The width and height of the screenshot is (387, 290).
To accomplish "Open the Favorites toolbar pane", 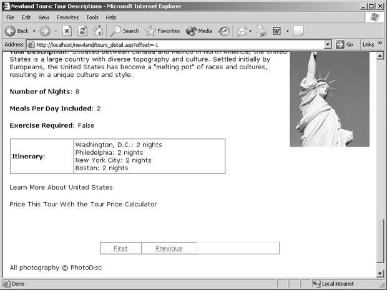I will 162,31.
